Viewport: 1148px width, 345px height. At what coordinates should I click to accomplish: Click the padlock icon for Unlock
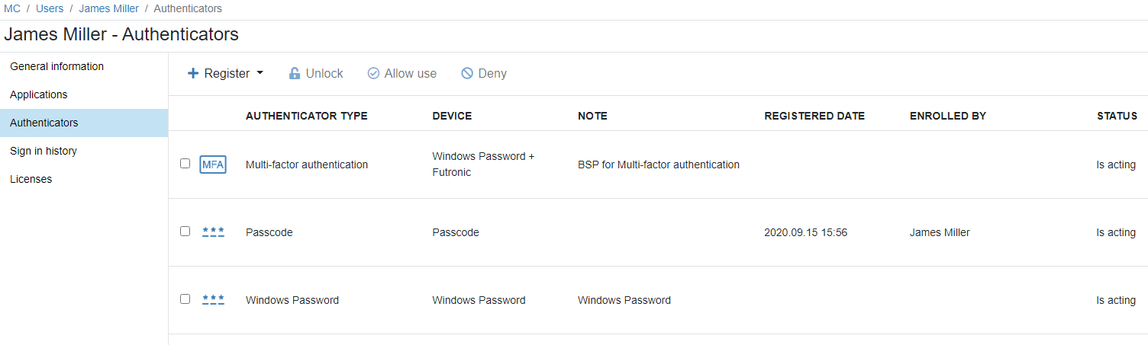point(295,74)
